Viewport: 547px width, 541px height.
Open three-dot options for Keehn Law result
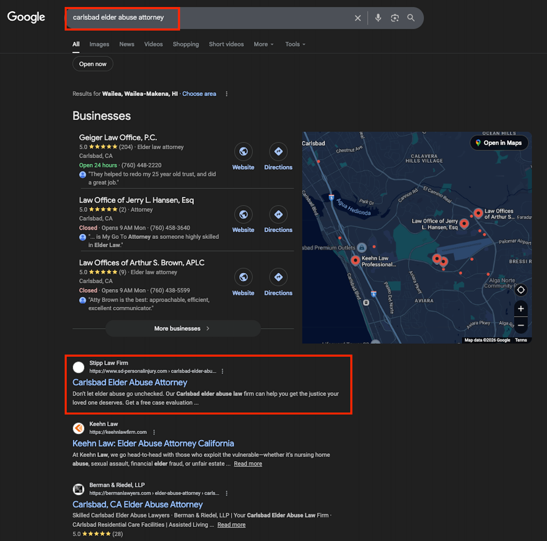(x=154, y=432)
